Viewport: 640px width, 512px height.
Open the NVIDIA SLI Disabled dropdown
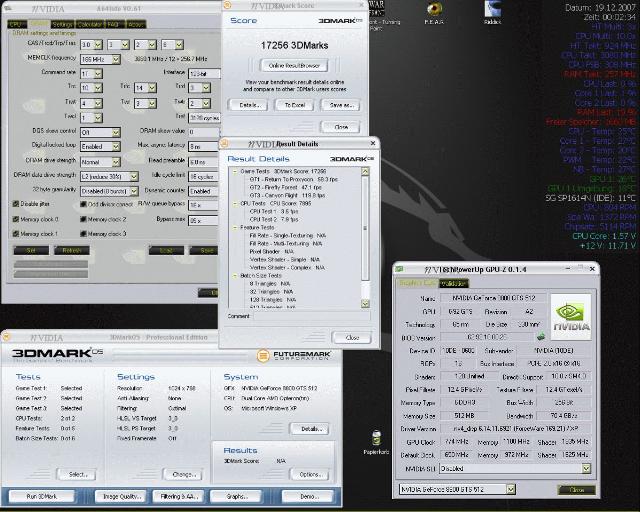click(x=586, y=469)
